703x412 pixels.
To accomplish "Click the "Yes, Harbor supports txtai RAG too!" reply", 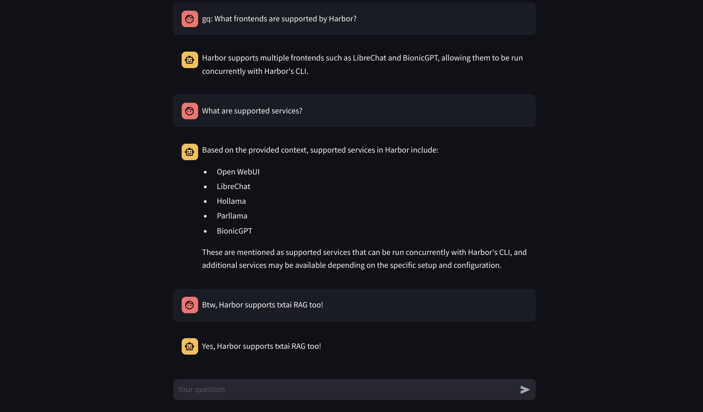I will tap(261, 346).
